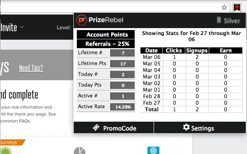
Task: Click the PrizeRebel logo in popup
Action: click(100, 20)
